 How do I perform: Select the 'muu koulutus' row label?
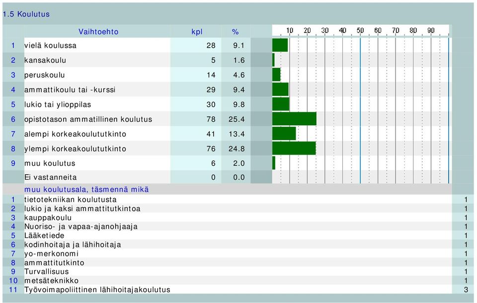(x=50, y=163)
